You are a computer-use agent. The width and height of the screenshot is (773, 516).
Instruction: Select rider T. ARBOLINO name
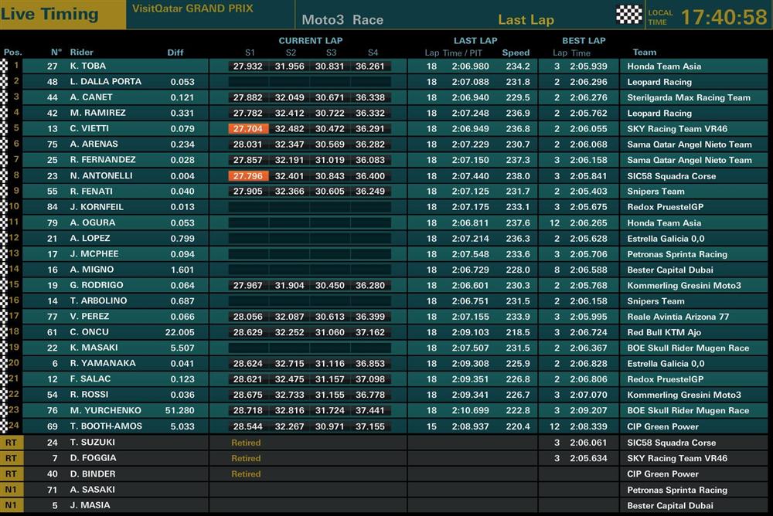[x=98, y=300]
